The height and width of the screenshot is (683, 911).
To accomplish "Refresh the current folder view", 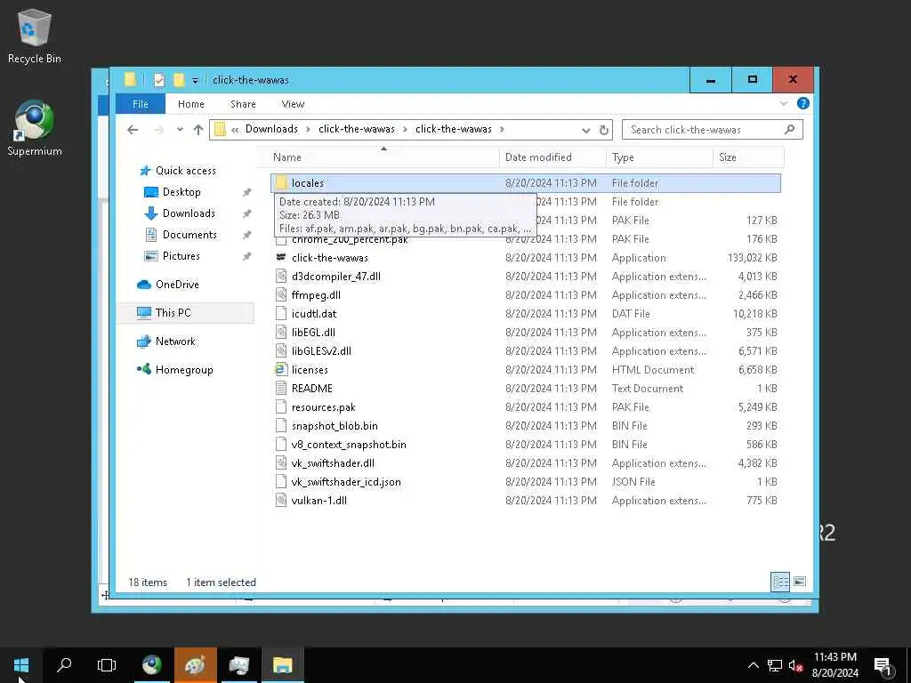I will pos(604,130).
